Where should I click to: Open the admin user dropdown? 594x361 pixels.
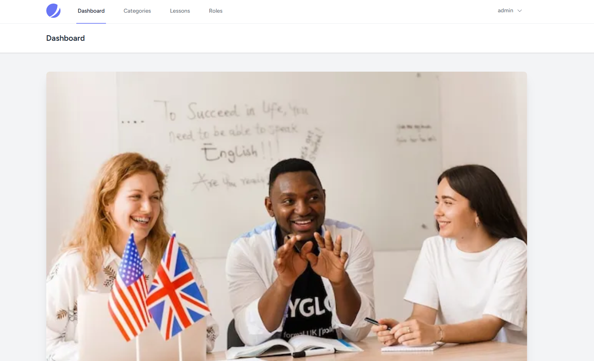click(x=510, y=11)
